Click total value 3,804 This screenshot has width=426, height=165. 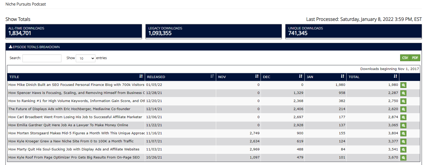point(393,133)
